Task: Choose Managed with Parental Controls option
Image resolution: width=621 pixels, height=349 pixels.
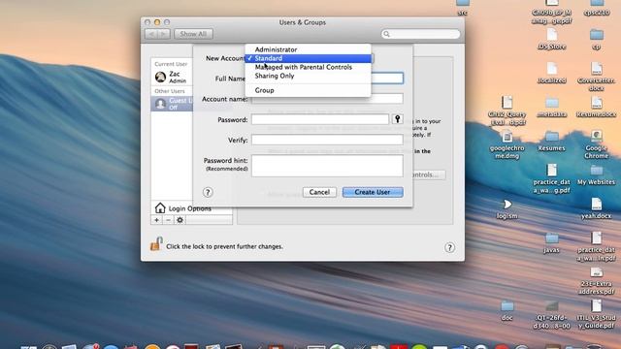Action: tap(309, 67)
